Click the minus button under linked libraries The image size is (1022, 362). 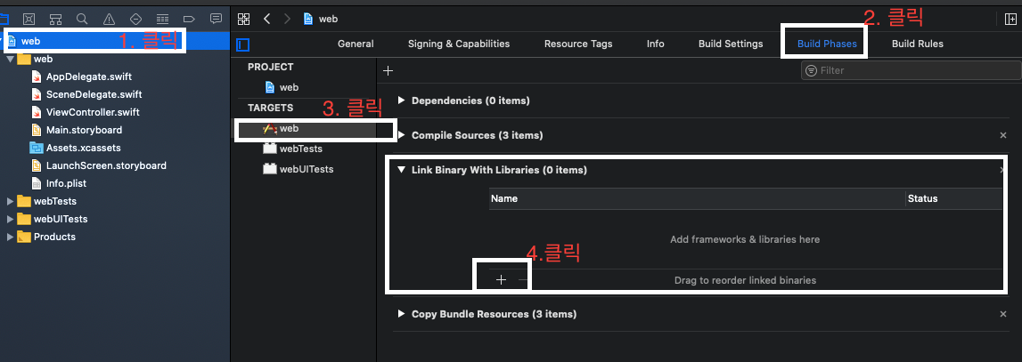coord(523,280)
